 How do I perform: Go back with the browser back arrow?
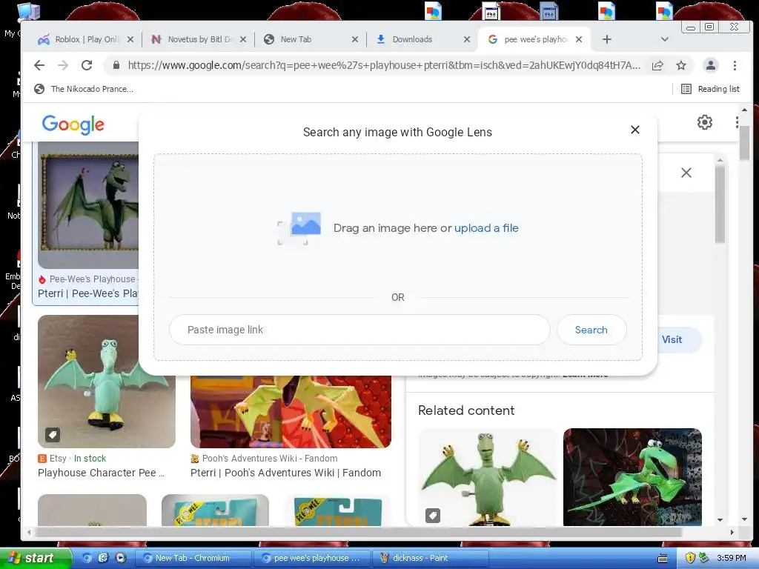(x=39, y=65)
